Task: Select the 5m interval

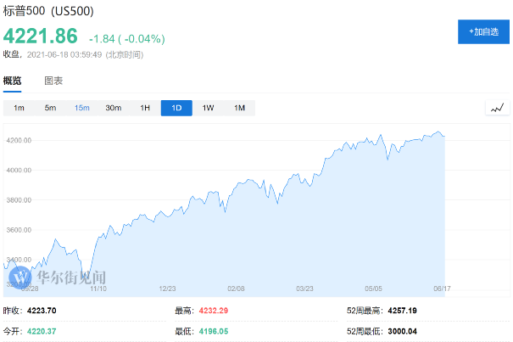Action: coord(50,108)
